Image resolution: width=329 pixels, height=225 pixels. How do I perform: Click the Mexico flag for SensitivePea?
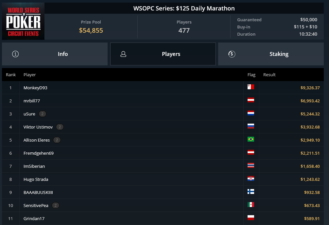click(251, 205)
